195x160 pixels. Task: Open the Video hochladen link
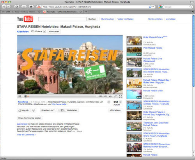point(126,19)
